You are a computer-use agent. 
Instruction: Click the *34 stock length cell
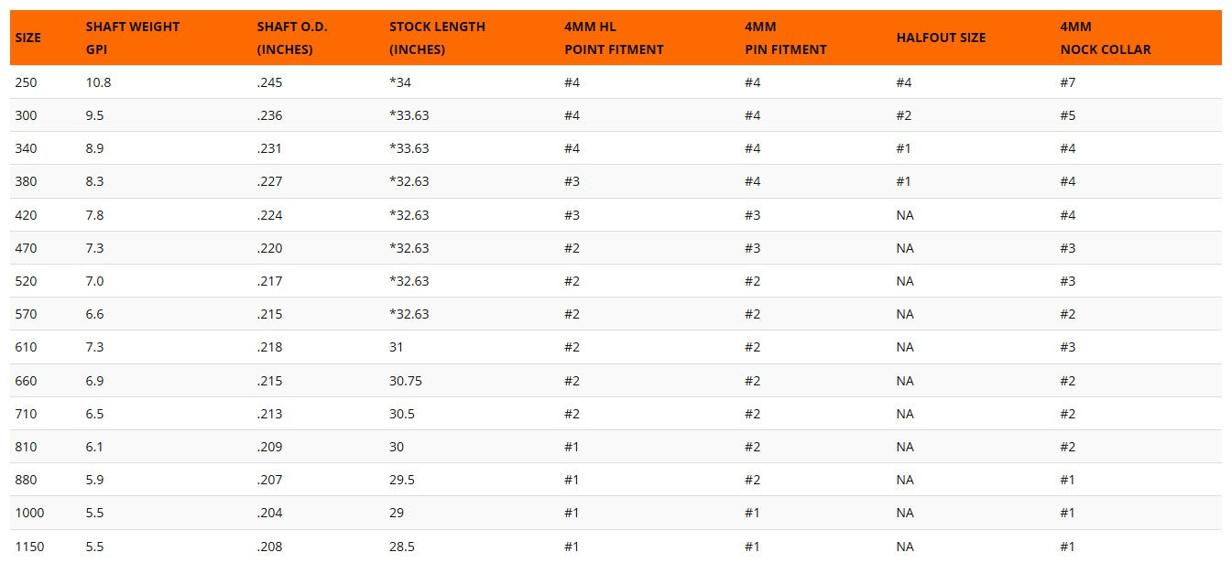400,82
